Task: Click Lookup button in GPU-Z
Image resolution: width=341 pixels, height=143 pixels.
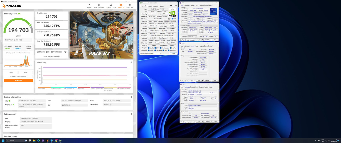Action: pyautogui.click(x=172, y=9)
